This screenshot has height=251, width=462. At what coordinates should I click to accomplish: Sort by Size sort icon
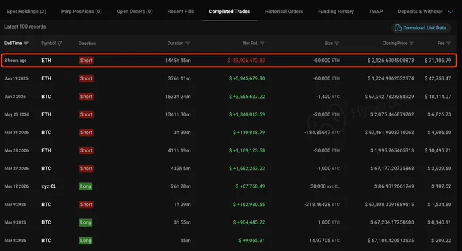click(337, 44)
